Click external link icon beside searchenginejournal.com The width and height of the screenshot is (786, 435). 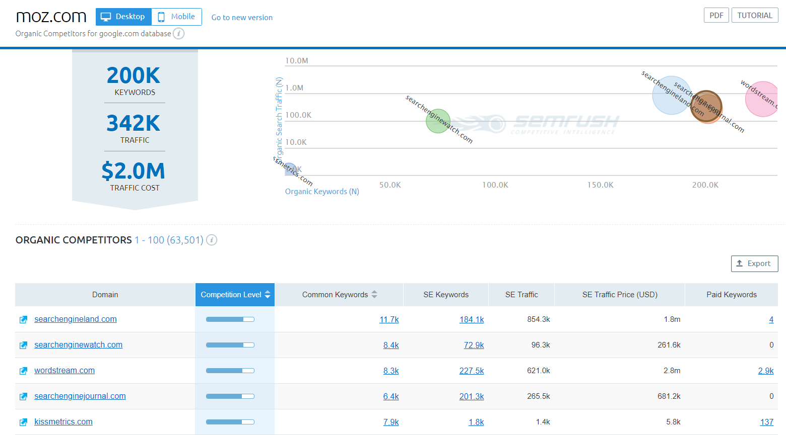[23, 397]
